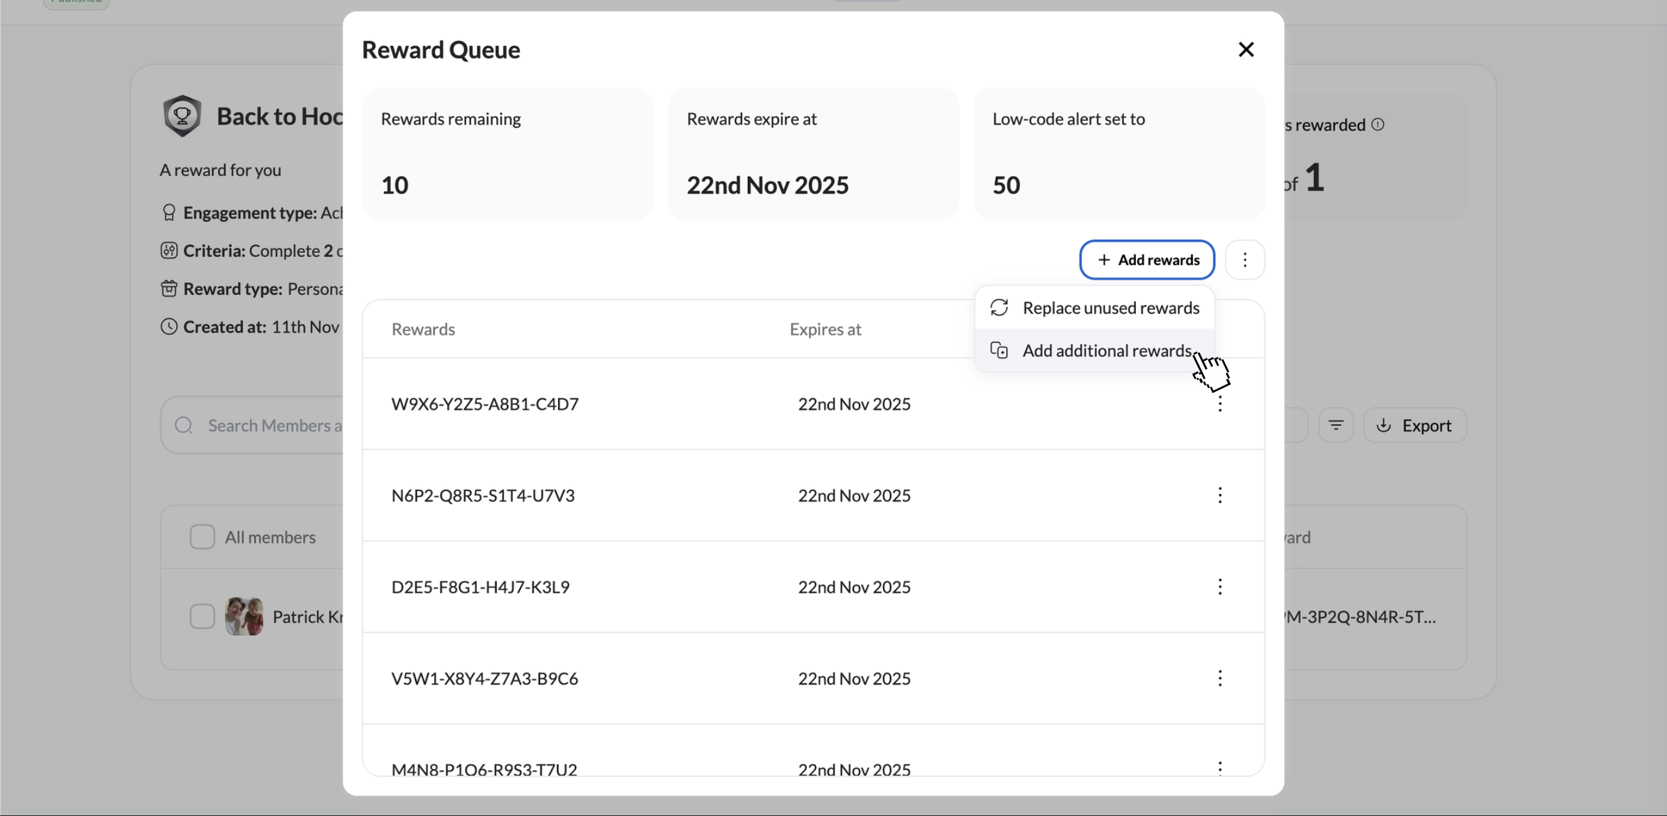This screenshot has height=816, width=1667.
Task: Open row menu for M4N8-P1O6-R9S3-T7U2
Action: point(1219,767)
